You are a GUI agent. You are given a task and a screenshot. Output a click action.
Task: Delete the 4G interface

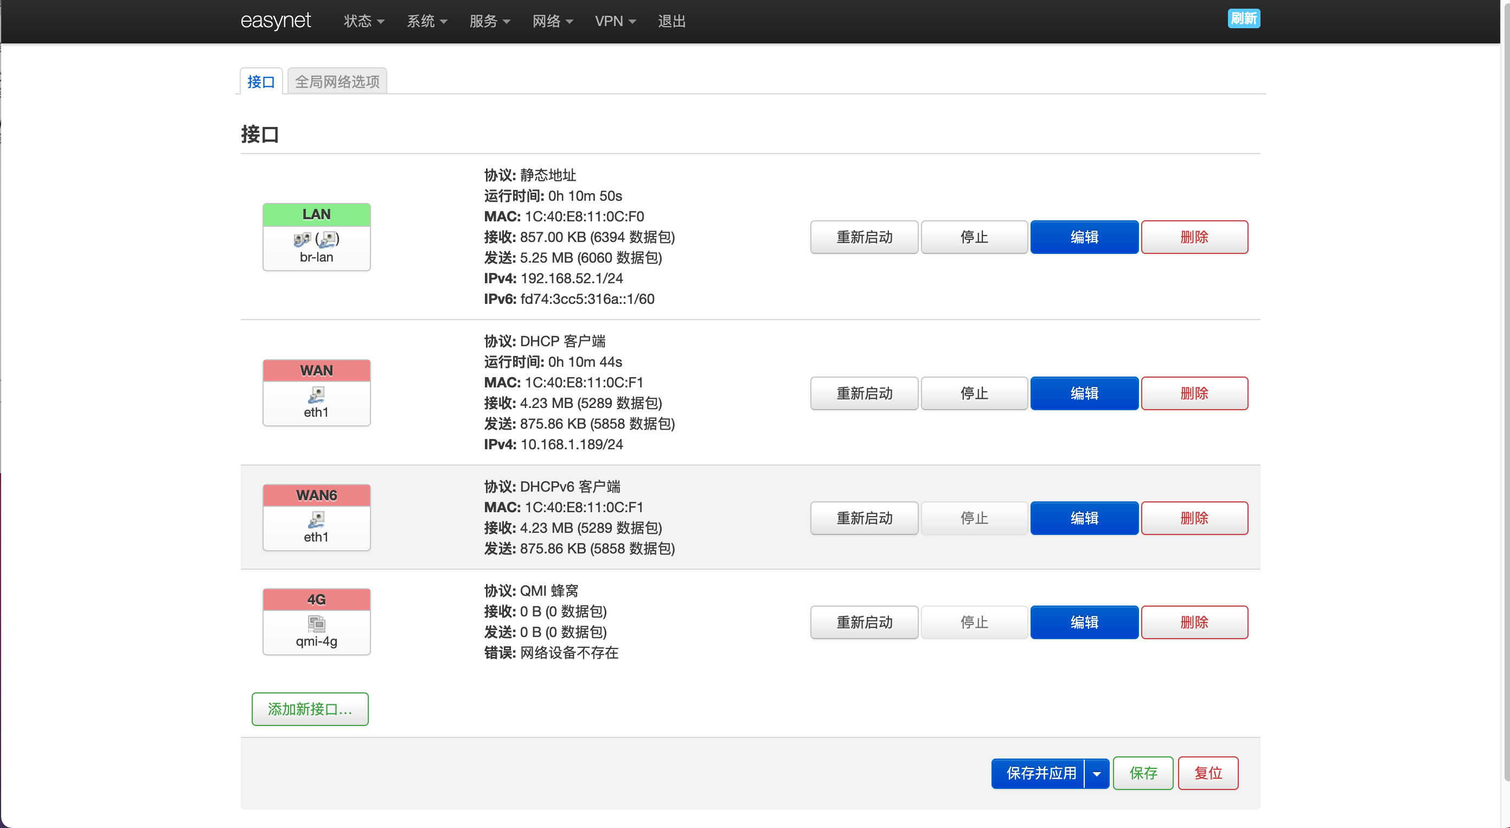[x=1195, y=623]
